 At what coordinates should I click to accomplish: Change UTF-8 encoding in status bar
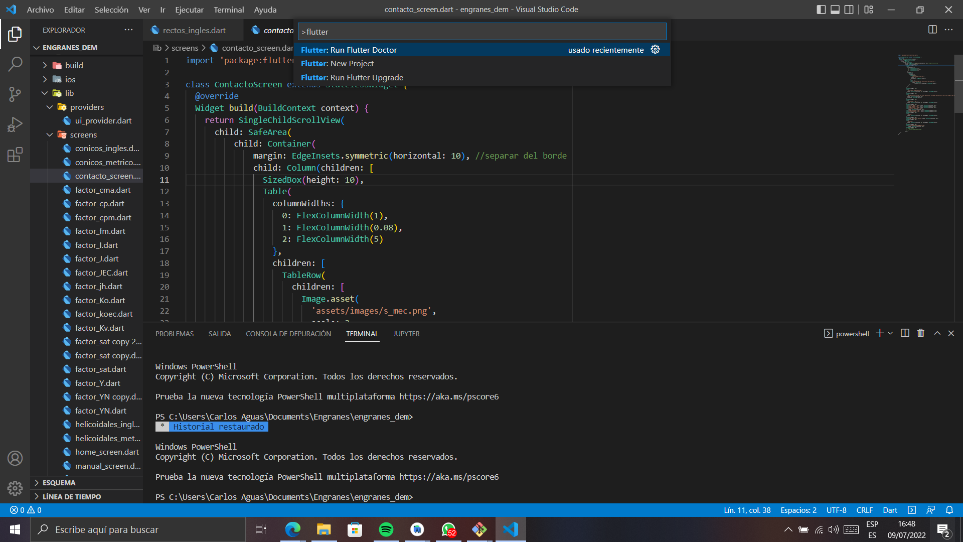click(836, 510)
